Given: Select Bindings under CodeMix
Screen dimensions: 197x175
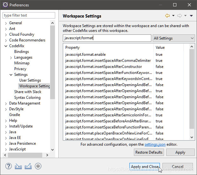Looking at the screenshot, I should pos(22,52).
